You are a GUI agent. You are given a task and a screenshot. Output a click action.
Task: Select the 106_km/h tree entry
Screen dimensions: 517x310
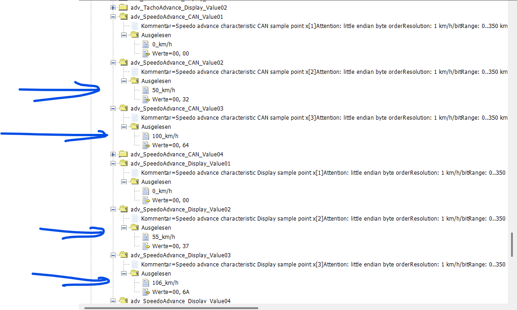tap(165, 283)
